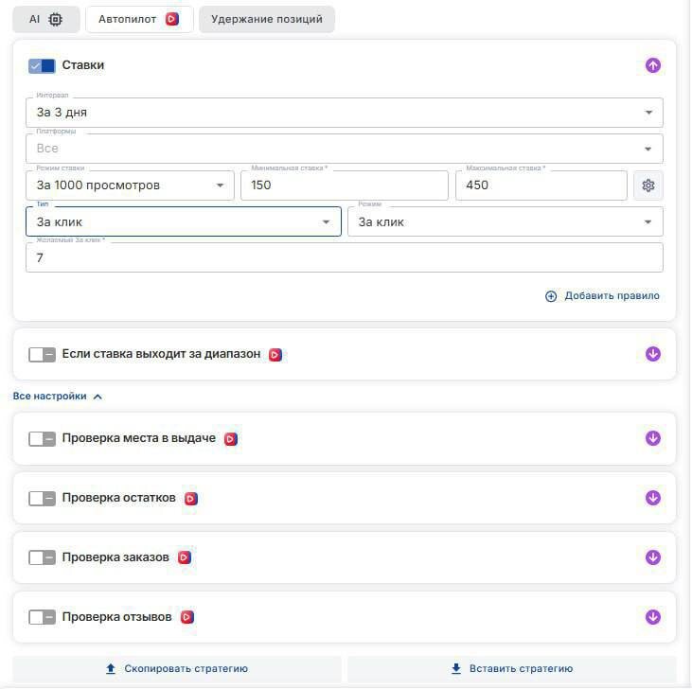692x689 pixels.
Task: Click the Минимальная ставка input field
Action: tap(344, 185)
